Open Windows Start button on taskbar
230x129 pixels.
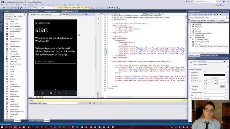click(x=2, y=127)
